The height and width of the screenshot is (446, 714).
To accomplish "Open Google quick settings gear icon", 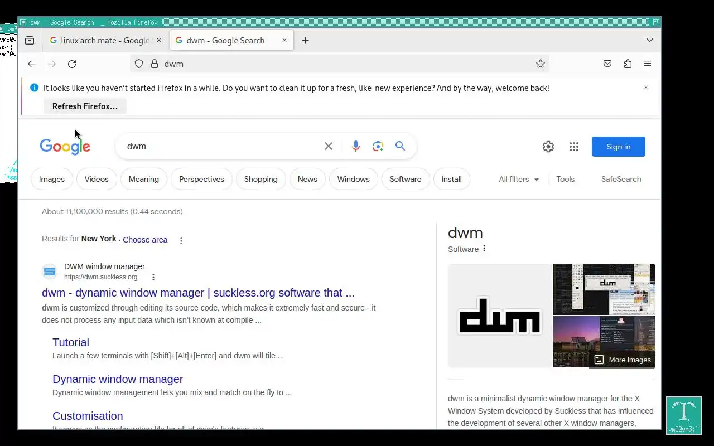I will 548,147.
